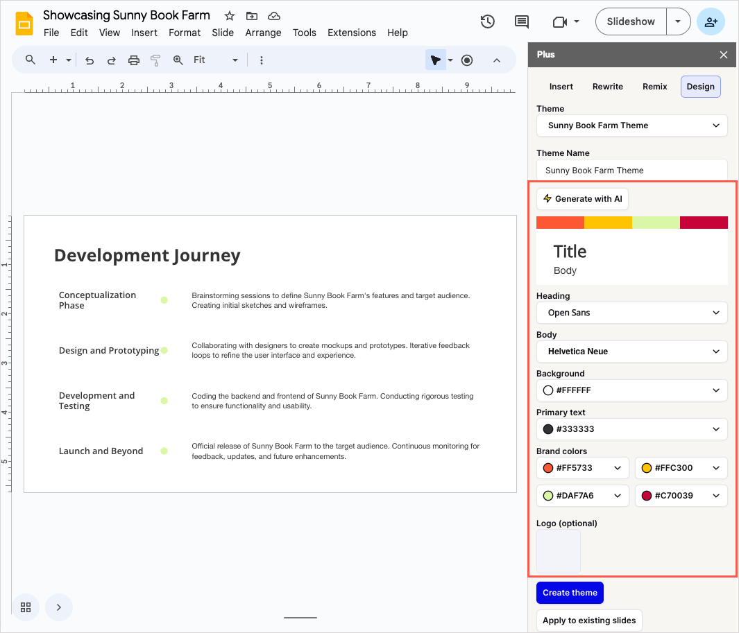Open the select tool mode dropdown arrow
This screenshot has width=739, height=633.
pyautogui.click(x=450, y=60)
